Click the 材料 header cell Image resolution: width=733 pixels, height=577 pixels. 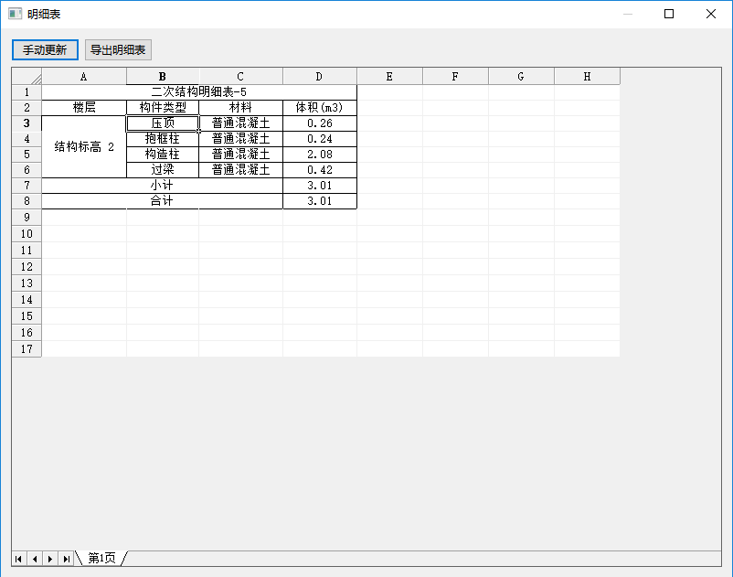(240, 108)
